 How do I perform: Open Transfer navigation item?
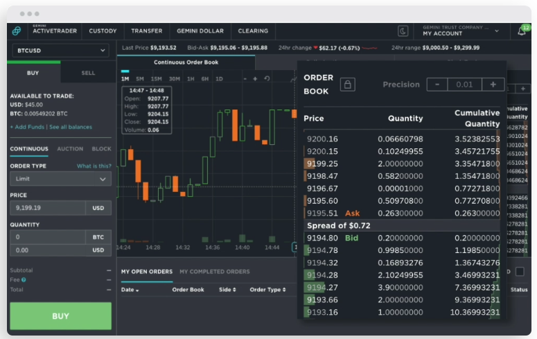[x=147, y=31]
